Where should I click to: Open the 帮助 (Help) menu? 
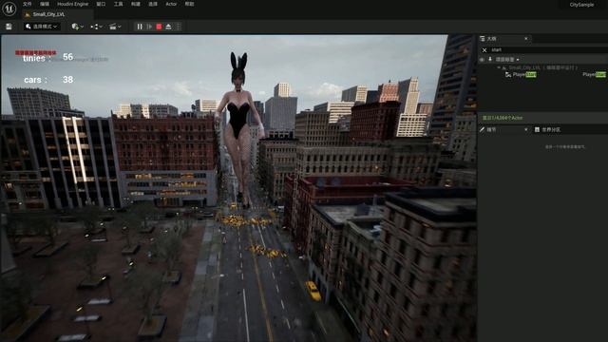189,4
